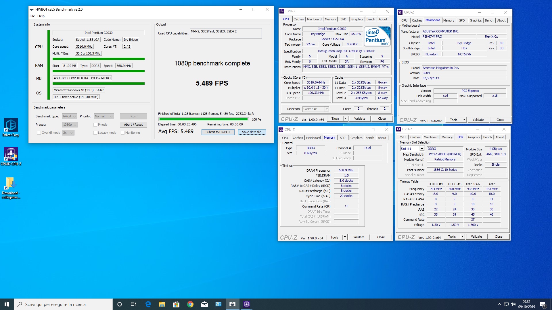Expand Tools arrow in CPU-Z CPU window
The image size is (552, 310).
tap(346, 119)
